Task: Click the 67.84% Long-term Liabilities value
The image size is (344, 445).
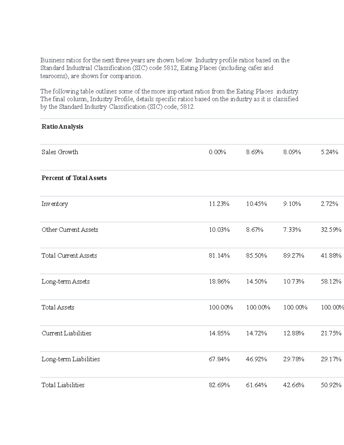Action: pos(219,359)
